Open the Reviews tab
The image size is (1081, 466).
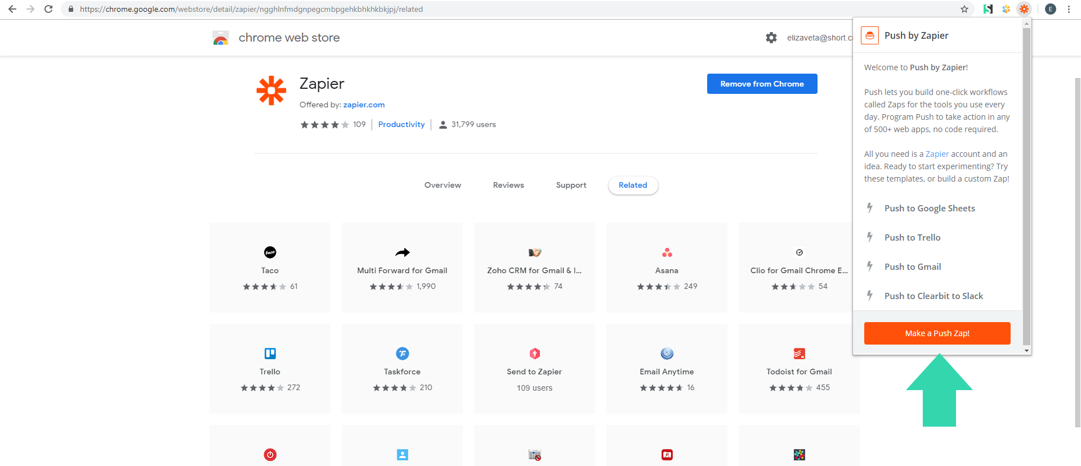(x=508, y=185)
